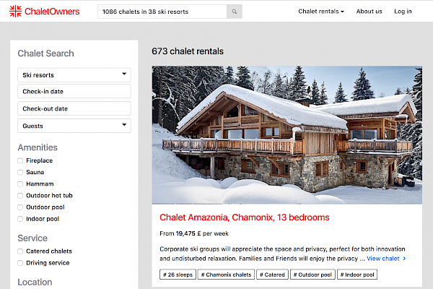Click the Check-in date field
This screenshot has height=289, width=433.
[x=74, y=91]
